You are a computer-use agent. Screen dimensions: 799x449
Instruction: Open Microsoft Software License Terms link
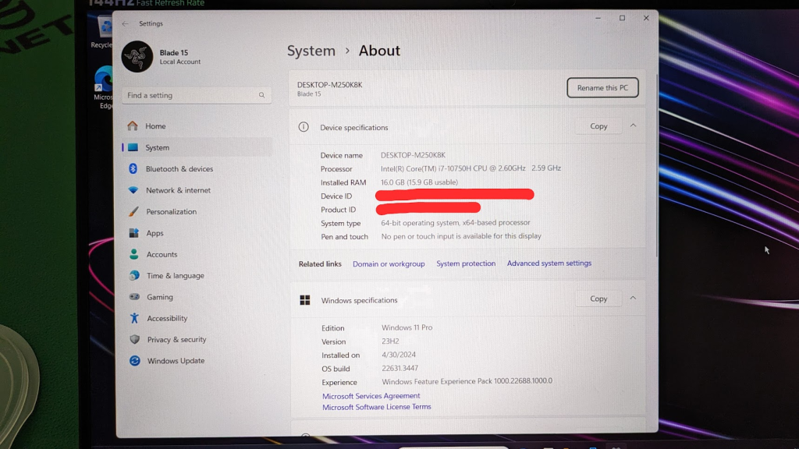pyautogui.click(x=377, y=407)
